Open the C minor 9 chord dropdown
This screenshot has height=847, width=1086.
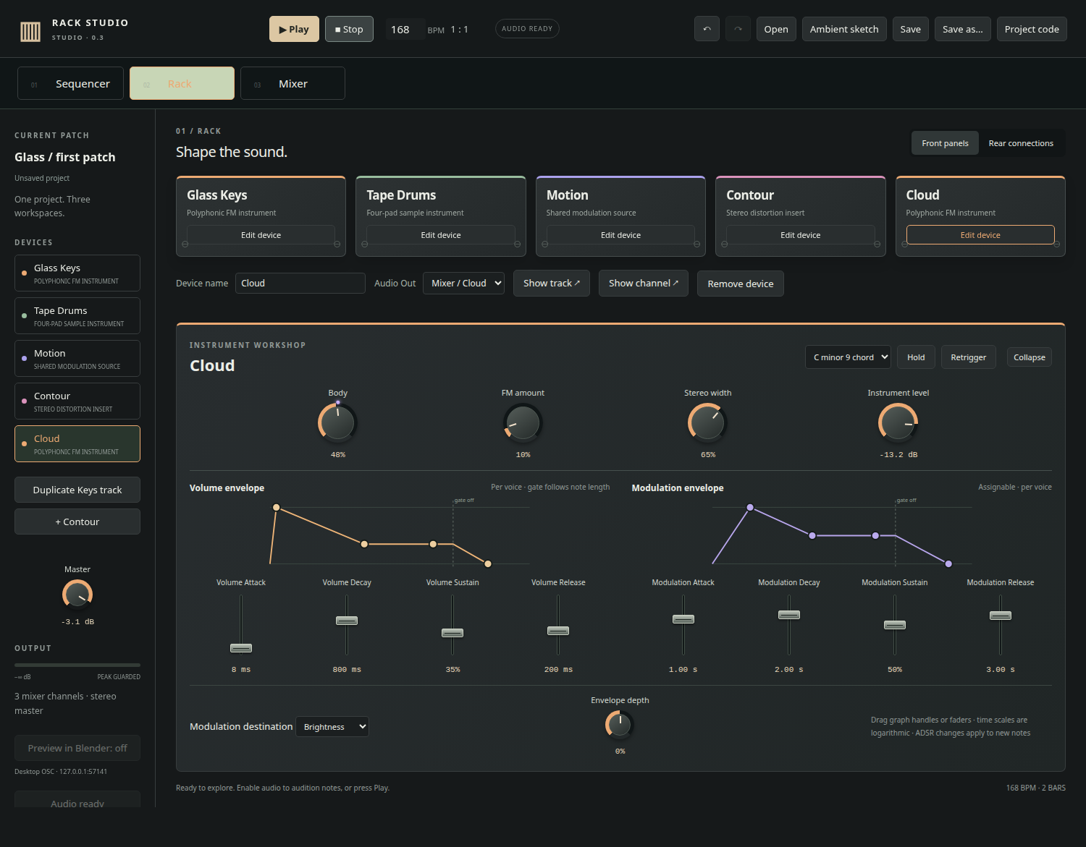pyautogui.click(x=848, y=357)
